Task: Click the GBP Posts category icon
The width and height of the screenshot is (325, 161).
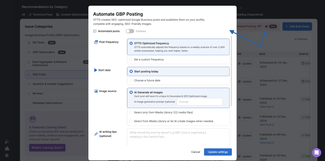Action: click(29, 75)
